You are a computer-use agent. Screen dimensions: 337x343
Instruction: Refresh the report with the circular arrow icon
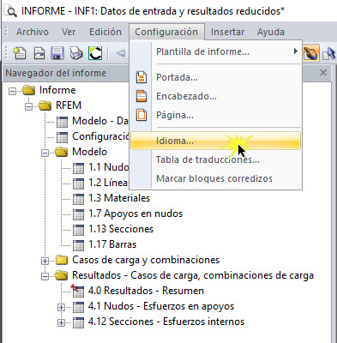(x=95, y=53)
